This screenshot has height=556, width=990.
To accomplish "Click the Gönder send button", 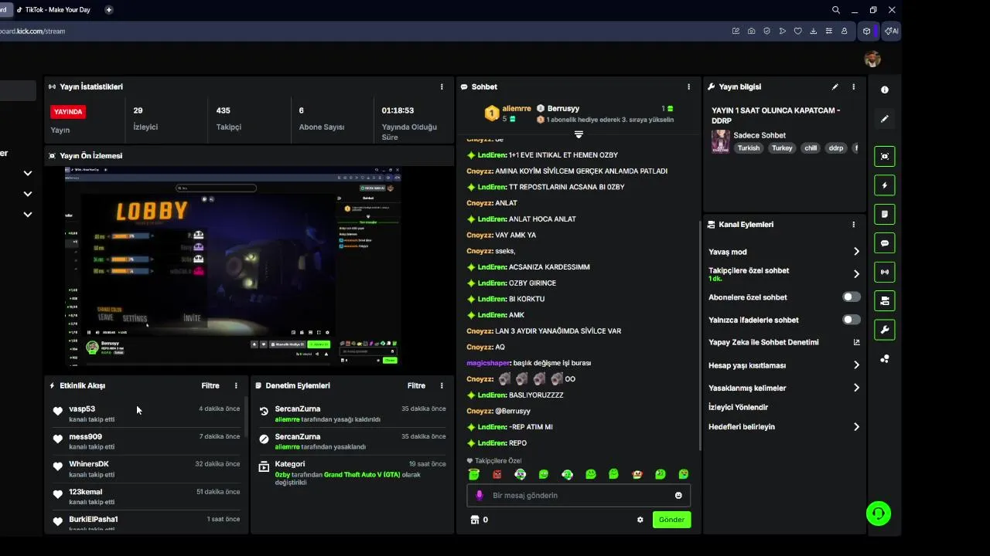I will coord(671,520).
